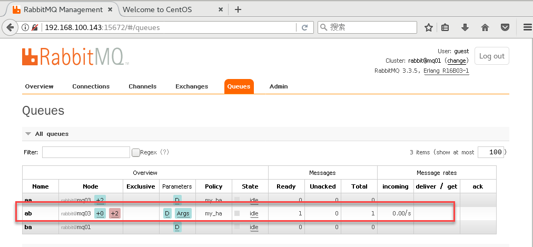The width and height of the screenshot is (533, 247).
Task: Click the +0 synchronised mirrors badge for ab
Action: pyautogui.click(x=100, y=214)
